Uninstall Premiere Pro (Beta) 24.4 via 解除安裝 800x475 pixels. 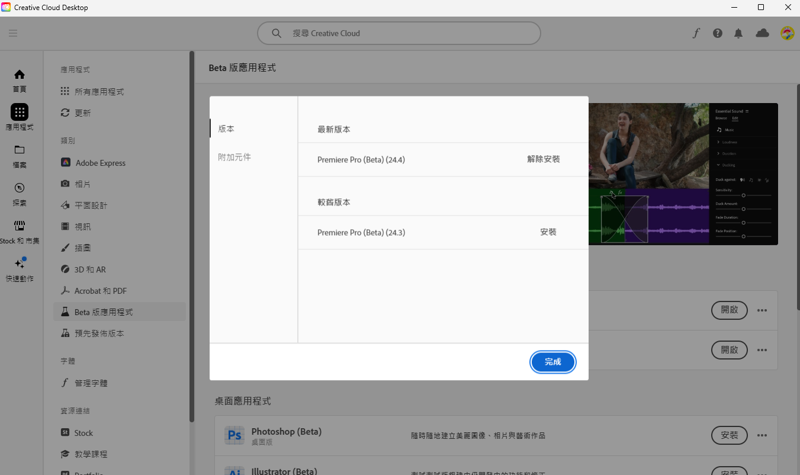(542, 159)
